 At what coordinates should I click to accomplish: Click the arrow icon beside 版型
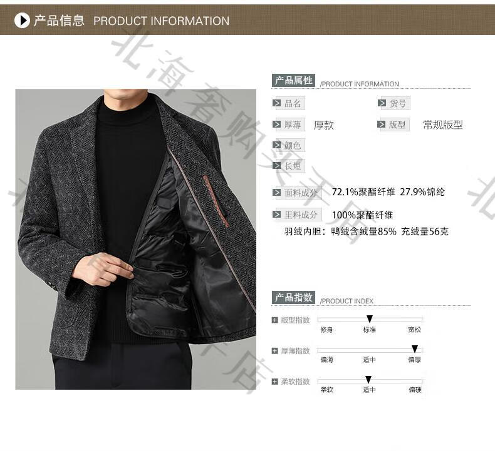click(382, 124)
